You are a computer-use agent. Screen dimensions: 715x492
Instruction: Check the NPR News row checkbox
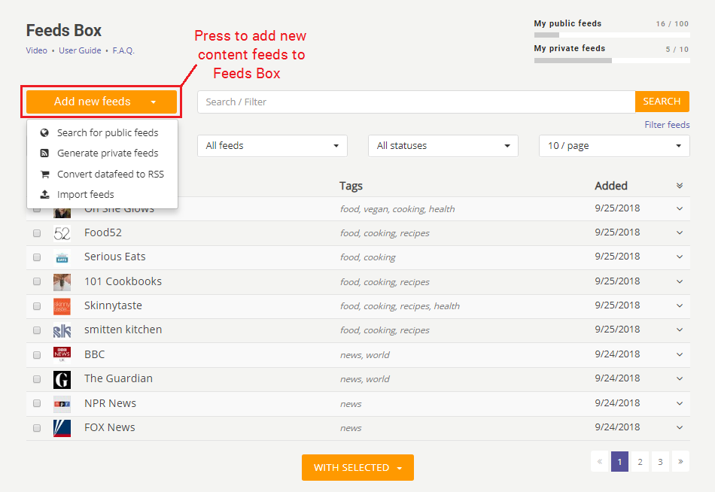tap(37, 403)
